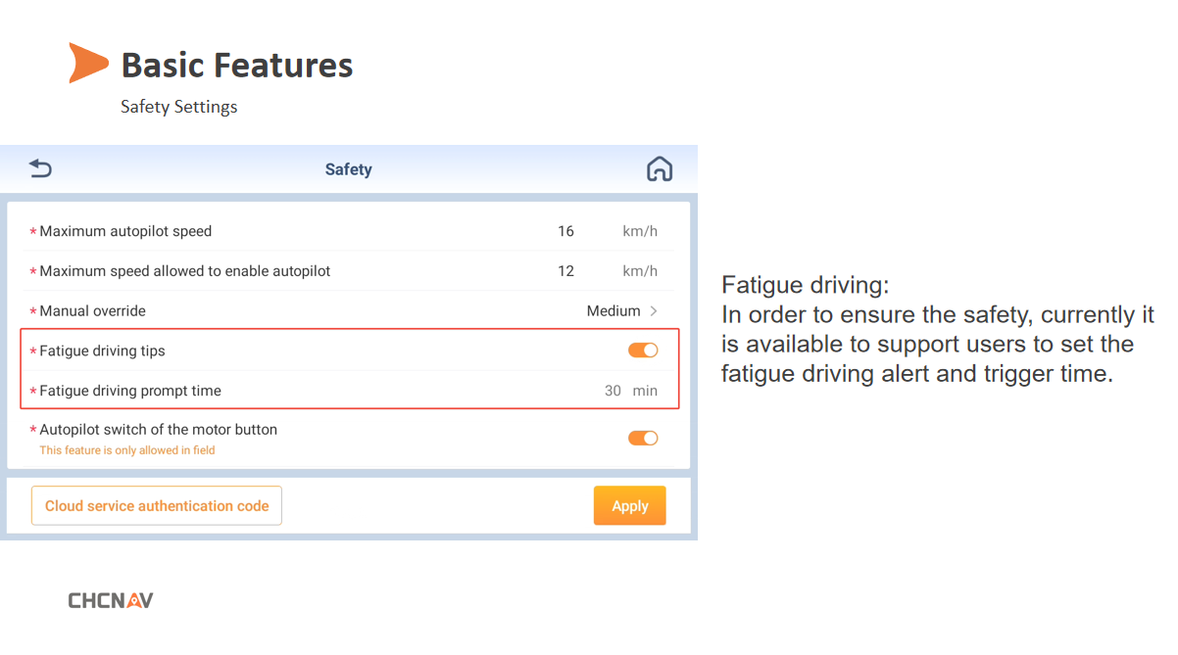Click the Manual override label
The width and height of the screenshot is (1178, 655).
(92, 311)
